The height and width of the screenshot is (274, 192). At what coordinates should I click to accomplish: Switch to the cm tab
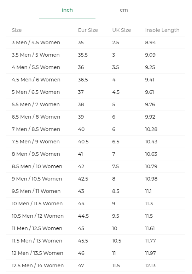[x=124, y=10]
